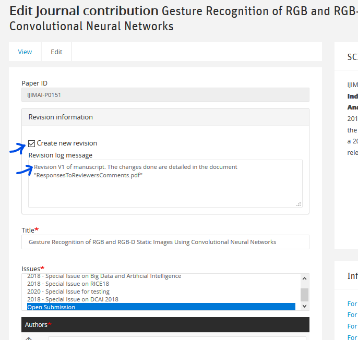Image resolution: width=358 pixels, height=340 pixels.
Task: Click the Create new revision label text
Action: [67, 143]
